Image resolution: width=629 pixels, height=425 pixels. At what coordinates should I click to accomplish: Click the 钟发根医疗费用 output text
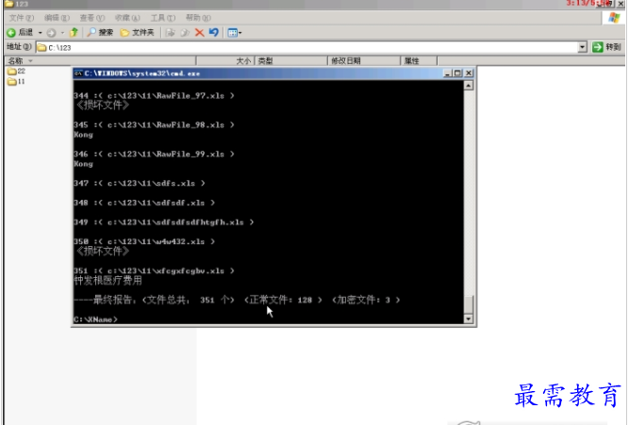[108, 281]
